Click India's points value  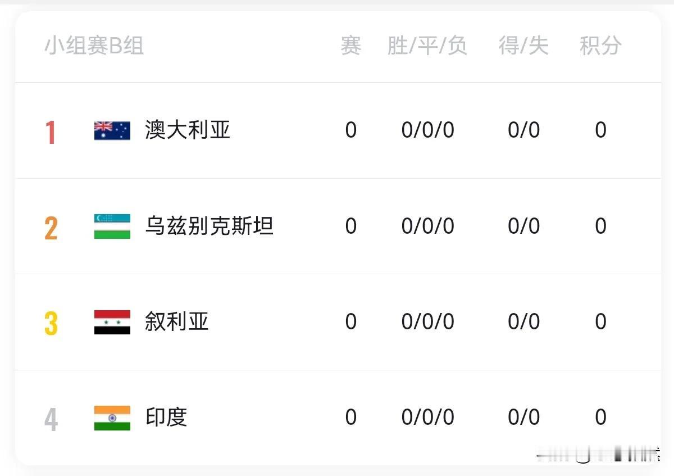[600, 418]
